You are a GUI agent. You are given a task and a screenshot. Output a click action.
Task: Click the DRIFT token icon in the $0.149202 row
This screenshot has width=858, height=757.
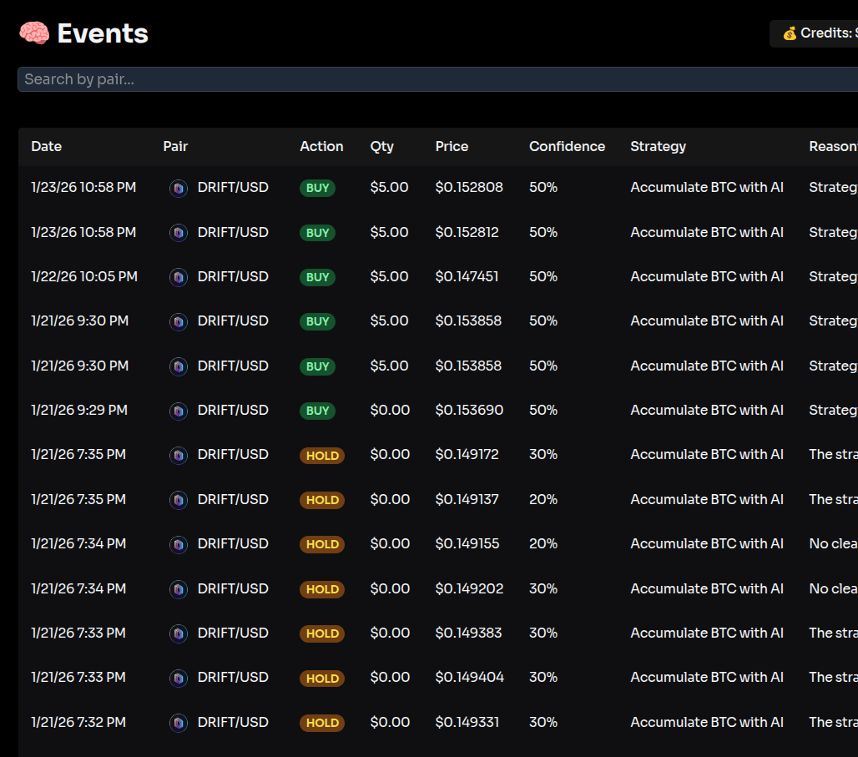[179, 589]
